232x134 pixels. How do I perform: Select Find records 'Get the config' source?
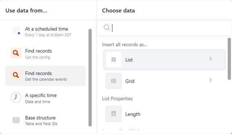(45, 54)
